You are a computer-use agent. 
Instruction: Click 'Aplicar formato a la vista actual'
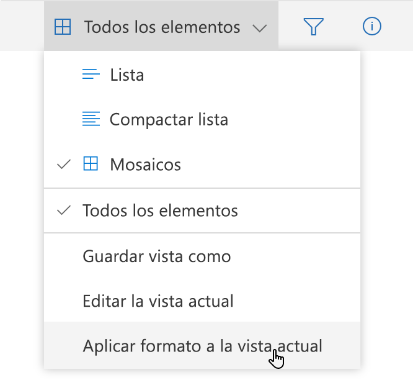pyautogui.click(x=202, y=346)
